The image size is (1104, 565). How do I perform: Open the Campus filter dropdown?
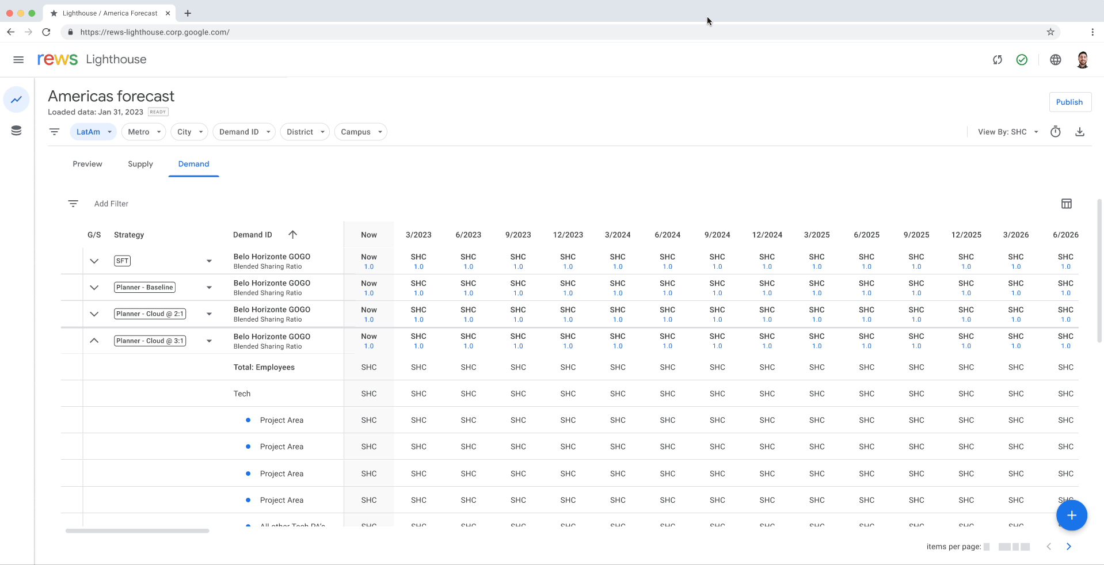pos(360,132)
